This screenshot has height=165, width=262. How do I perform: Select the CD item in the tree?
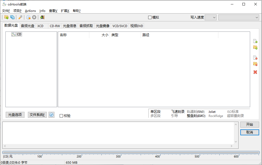tap(17, 34)
